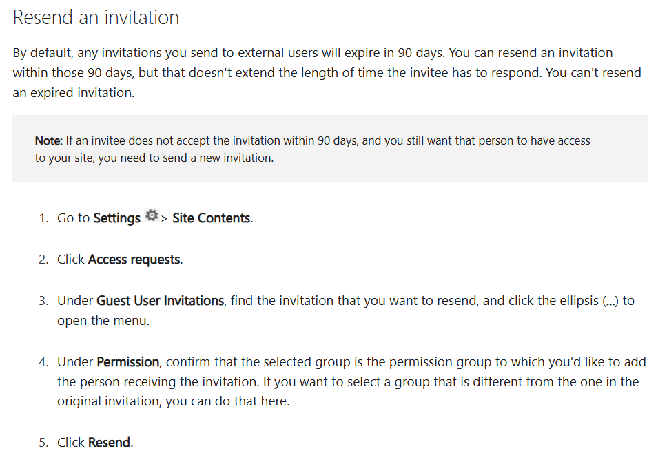The width and height of the screenshot is (658, 453).
Task: Click list number 2 marker
Action: click(43, 260)
